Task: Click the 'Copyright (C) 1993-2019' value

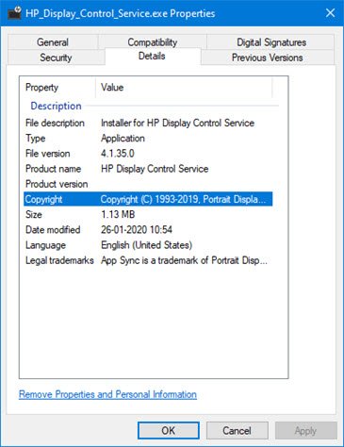Action: click(x=183, y=199)
